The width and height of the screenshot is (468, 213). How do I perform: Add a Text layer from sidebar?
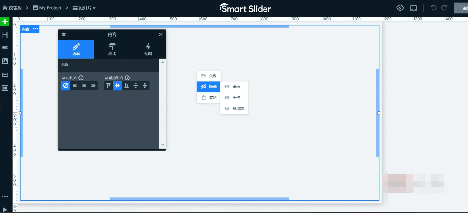point(5,48)
